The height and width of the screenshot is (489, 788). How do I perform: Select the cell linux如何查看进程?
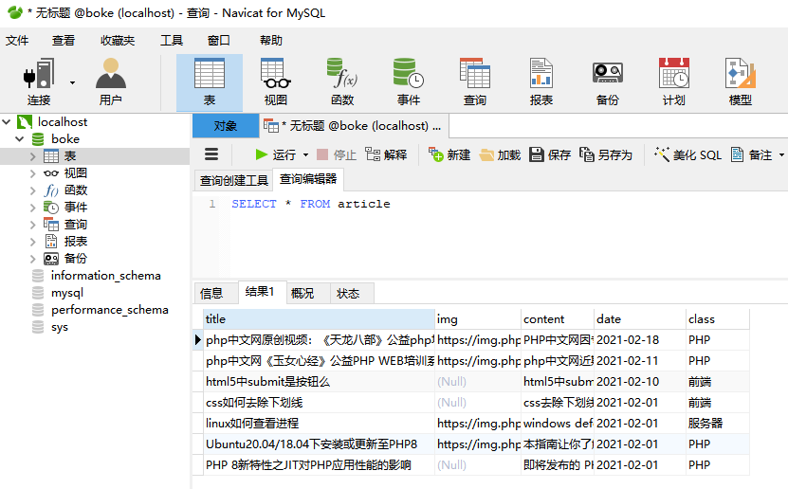tap(319, 424)
